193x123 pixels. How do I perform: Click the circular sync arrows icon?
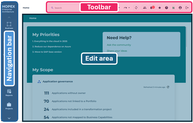pyautogui.click(x=136, y=8)
